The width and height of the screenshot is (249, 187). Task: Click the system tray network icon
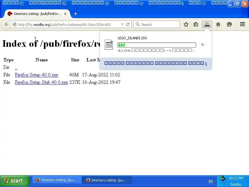223,178
